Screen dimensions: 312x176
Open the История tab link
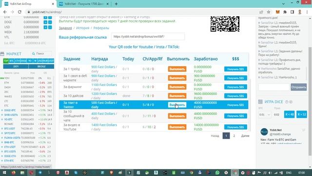(83, 28)
